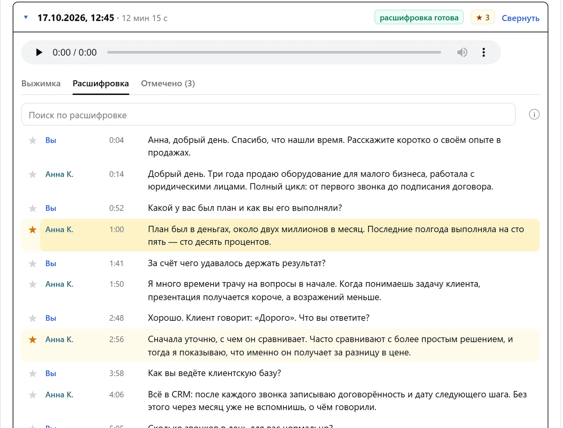
Task: Click text 'Хорошо. Клиент говорит: «Дорого»'
Action: click(222, 318)
